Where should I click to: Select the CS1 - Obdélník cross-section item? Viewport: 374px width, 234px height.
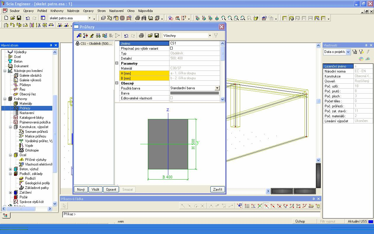coord(94,44)
